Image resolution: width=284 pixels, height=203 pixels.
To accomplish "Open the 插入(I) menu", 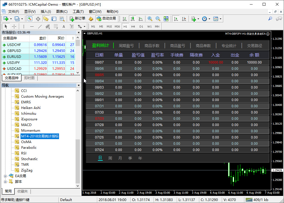I will point(46,12).
